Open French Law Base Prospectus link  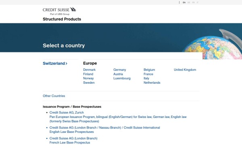coord(70,143)
